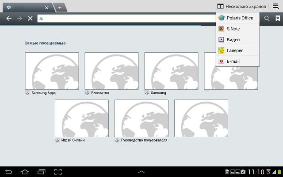Screen dimensions: 283x177
Task: Close the current browser tab
Action: (47, 8)
